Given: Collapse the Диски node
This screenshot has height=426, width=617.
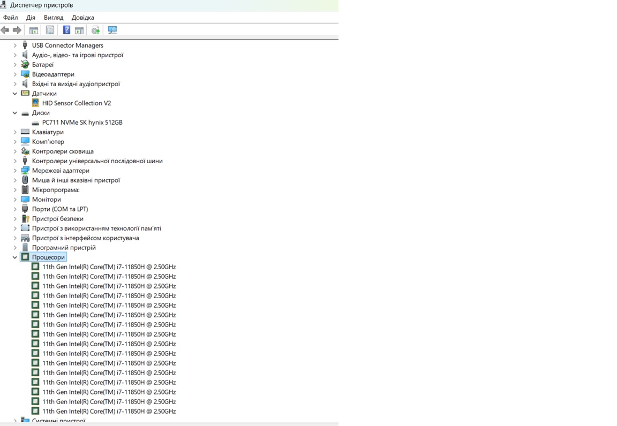Looking at the screenshot, I should tap(15, 112).
